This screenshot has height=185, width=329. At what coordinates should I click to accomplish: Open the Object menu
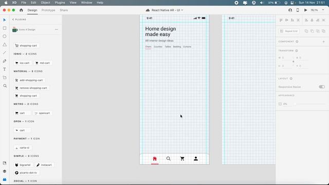click(x=46, y=3)
